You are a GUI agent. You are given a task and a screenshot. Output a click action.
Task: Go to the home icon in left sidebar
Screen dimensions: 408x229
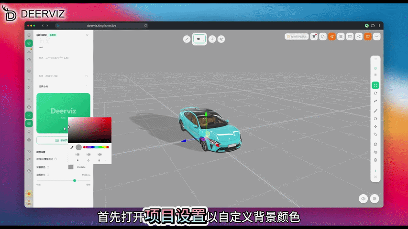(x=29, y=35)
